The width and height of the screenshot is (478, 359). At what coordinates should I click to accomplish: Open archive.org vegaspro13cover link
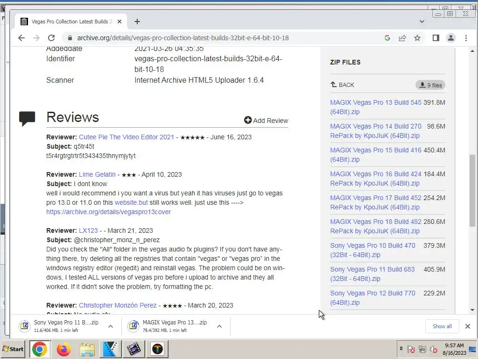click(x=108, y=212)
